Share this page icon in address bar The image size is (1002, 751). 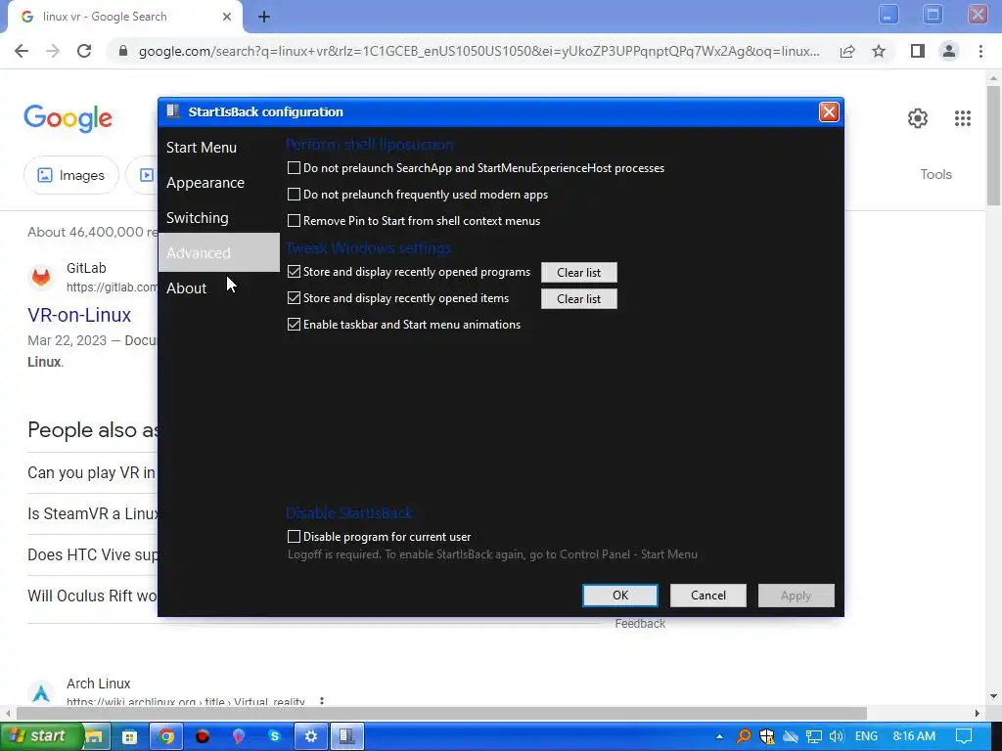(847, 51)
